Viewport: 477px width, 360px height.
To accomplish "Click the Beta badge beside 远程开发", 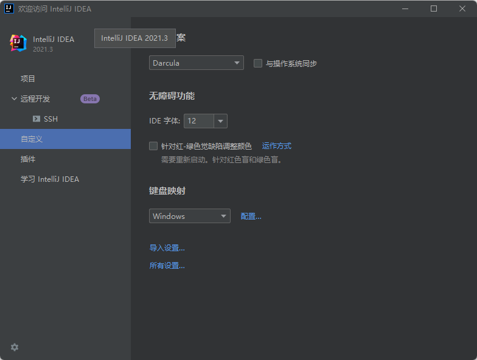I will pos(90,99).
